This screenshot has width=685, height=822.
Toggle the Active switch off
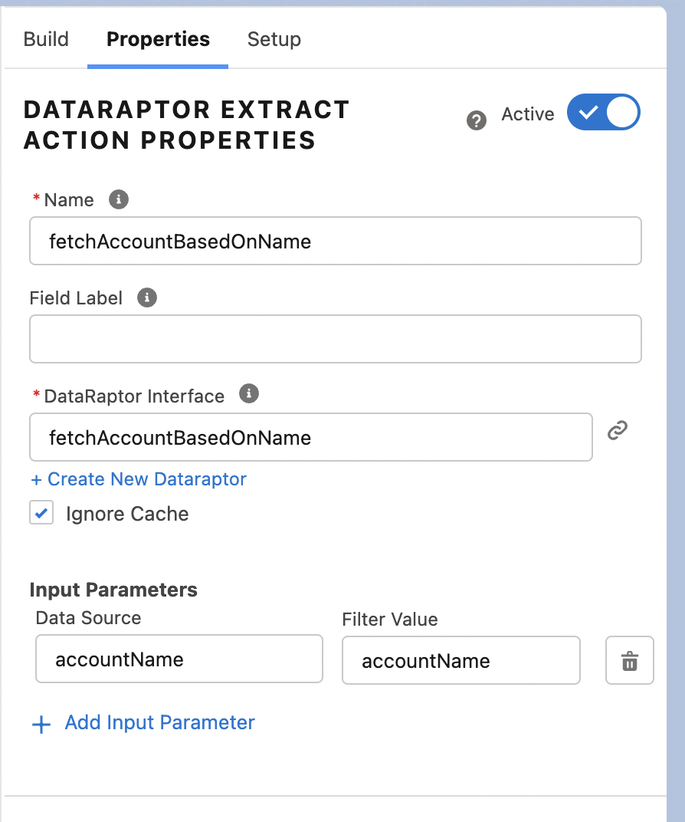603,112
